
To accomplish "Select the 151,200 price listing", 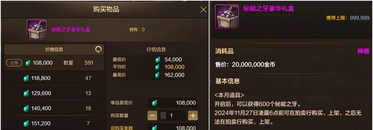I will [x=54, y=123].
